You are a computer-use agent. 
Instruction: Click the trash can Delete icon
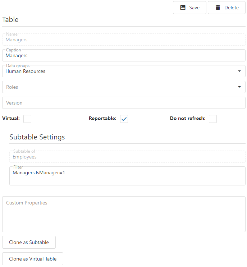(x=218, y=8)
